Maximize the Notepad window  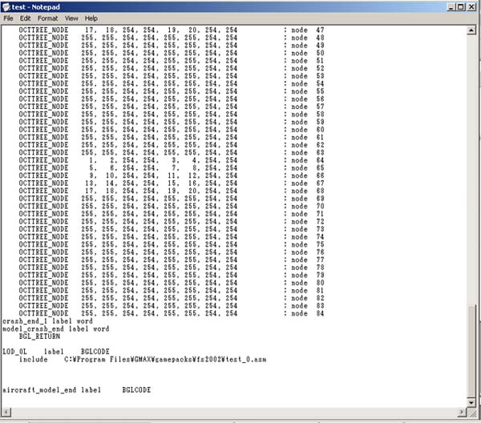460,6
